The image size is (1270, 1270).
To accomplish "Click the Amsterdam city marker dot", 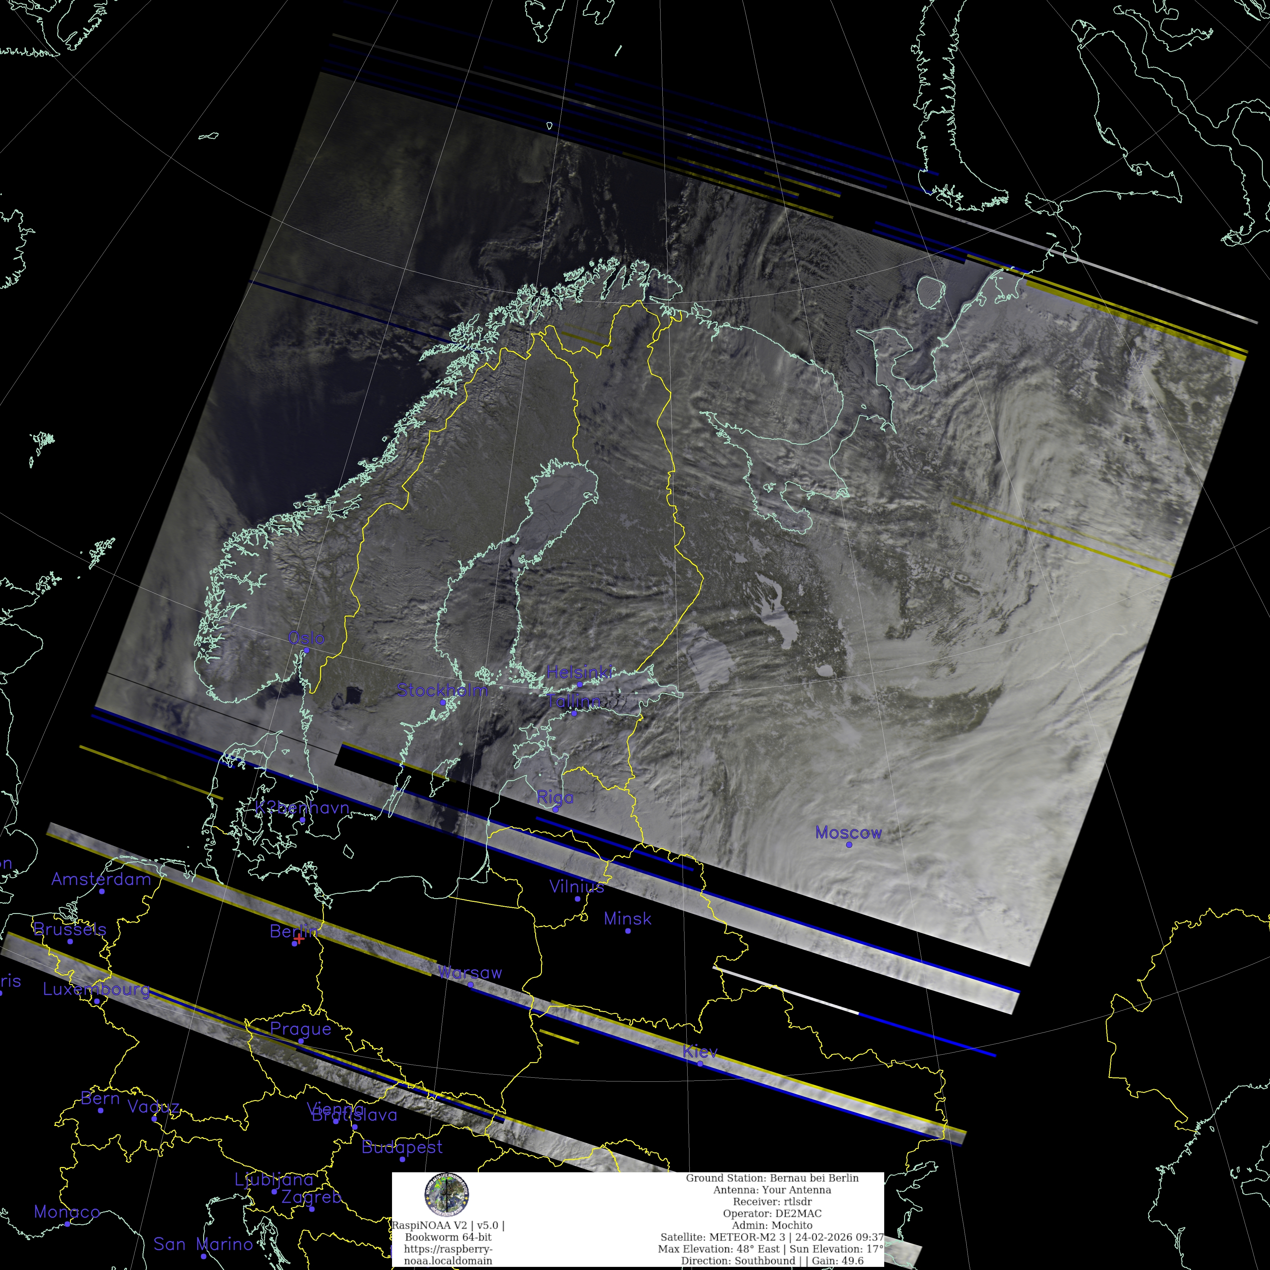I will (x=102, y=891).
